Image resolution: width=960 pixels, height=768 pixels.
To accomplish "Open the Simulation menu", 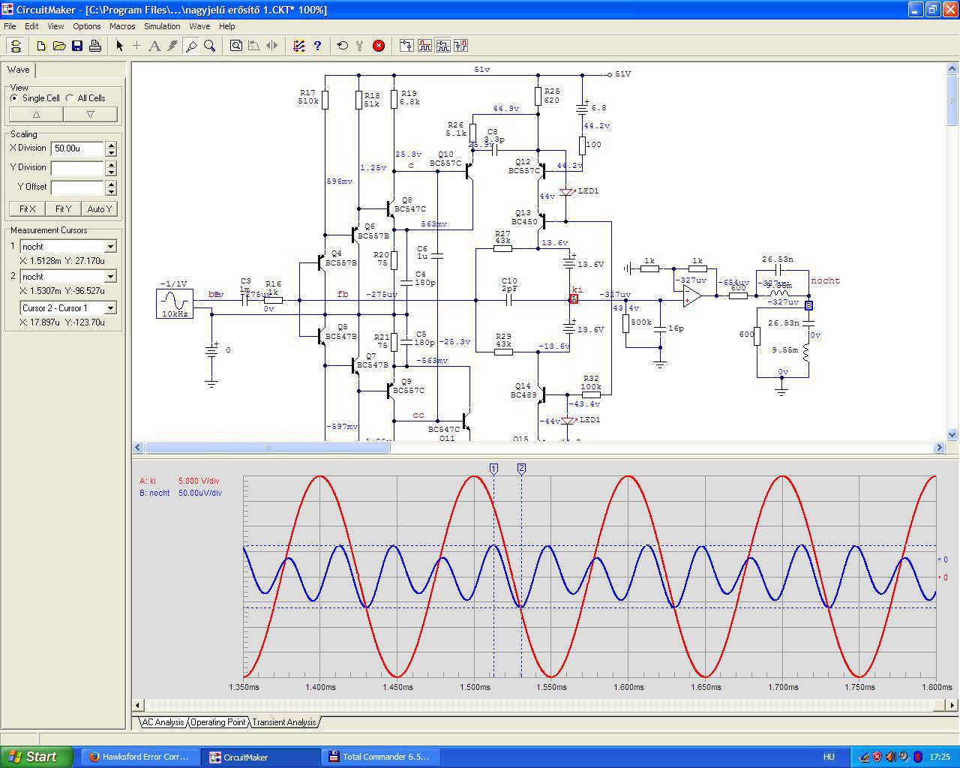I will (x=162, y=26).
